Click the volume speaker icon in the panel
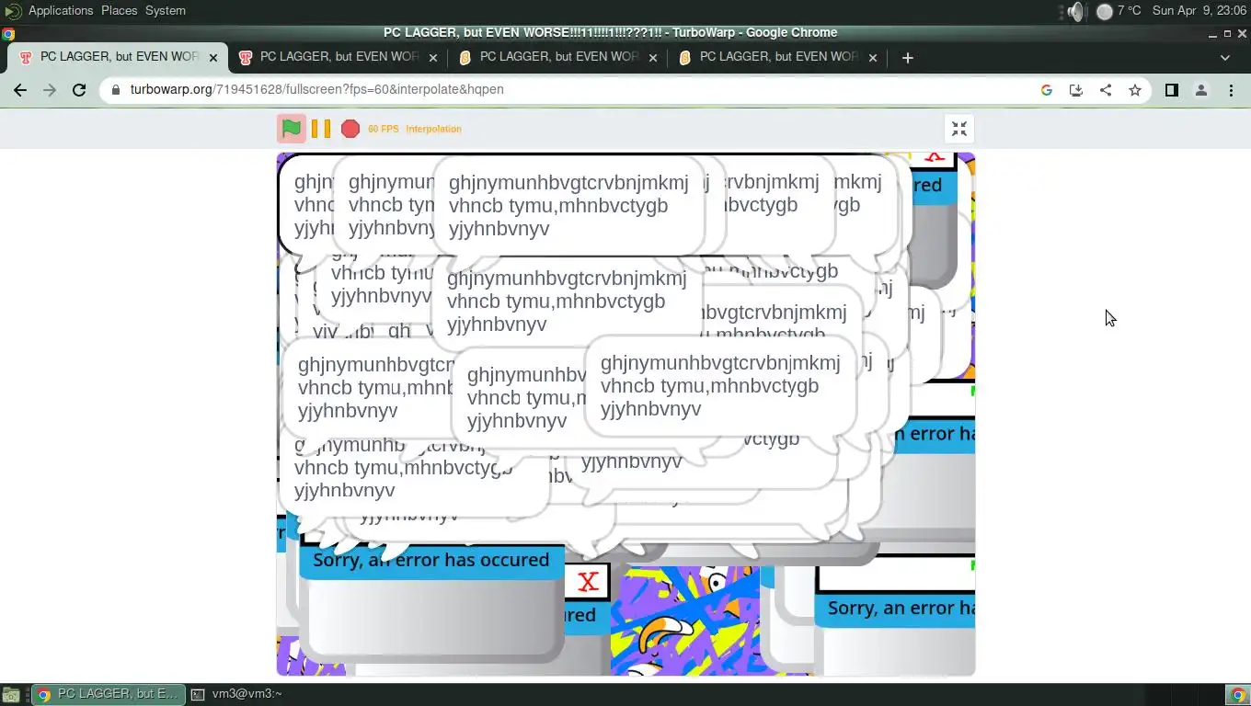Viewport: 1251px width, 706px height. [1075, 11]
